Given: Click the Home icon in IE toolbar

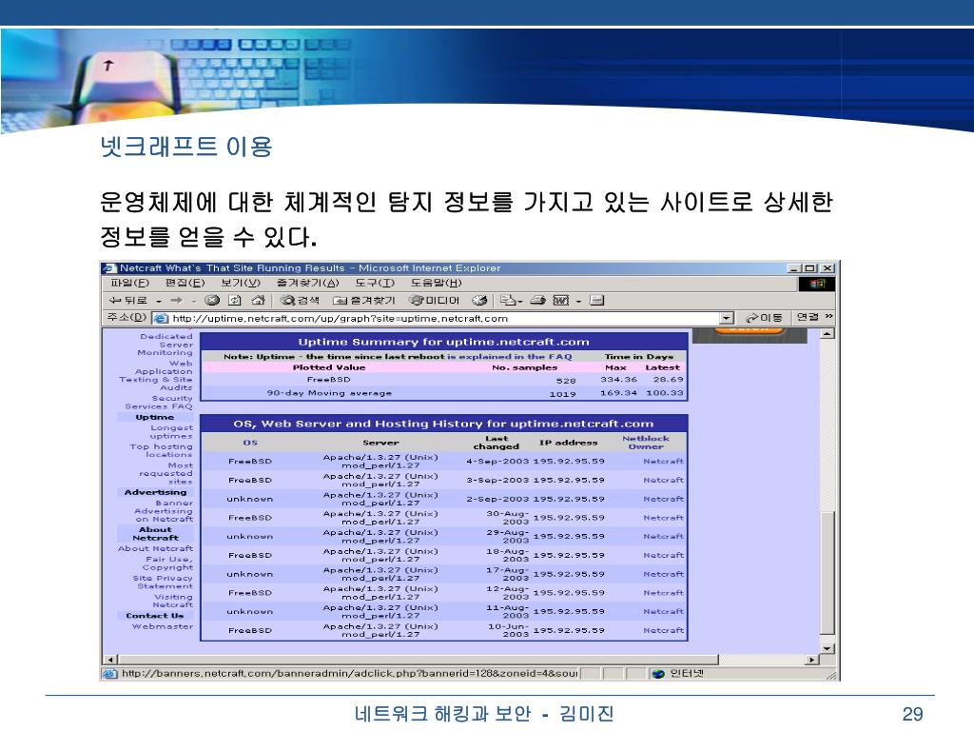Looking at the screenshot, I should (258, 300).
